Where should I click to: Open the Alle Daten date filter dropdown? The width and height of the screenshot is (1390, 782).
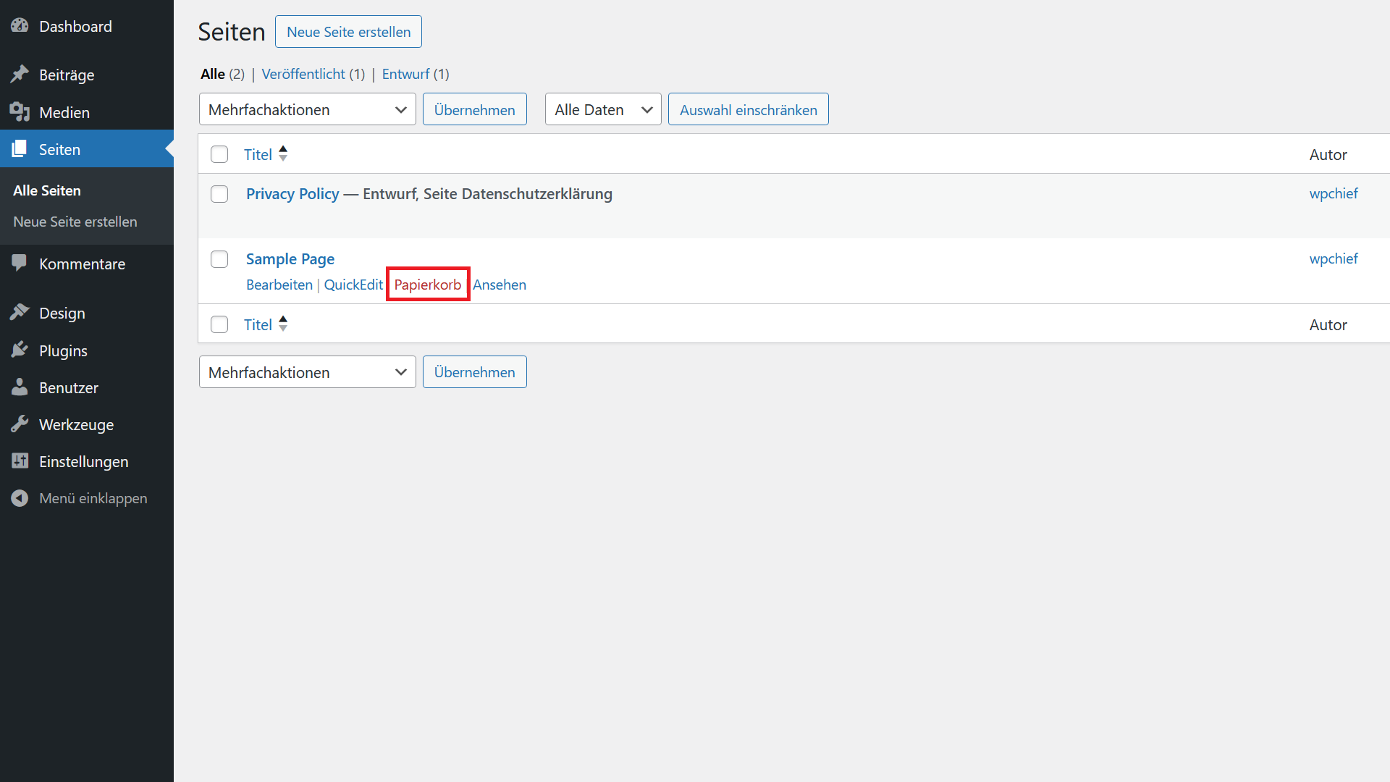tap(603, 109)
